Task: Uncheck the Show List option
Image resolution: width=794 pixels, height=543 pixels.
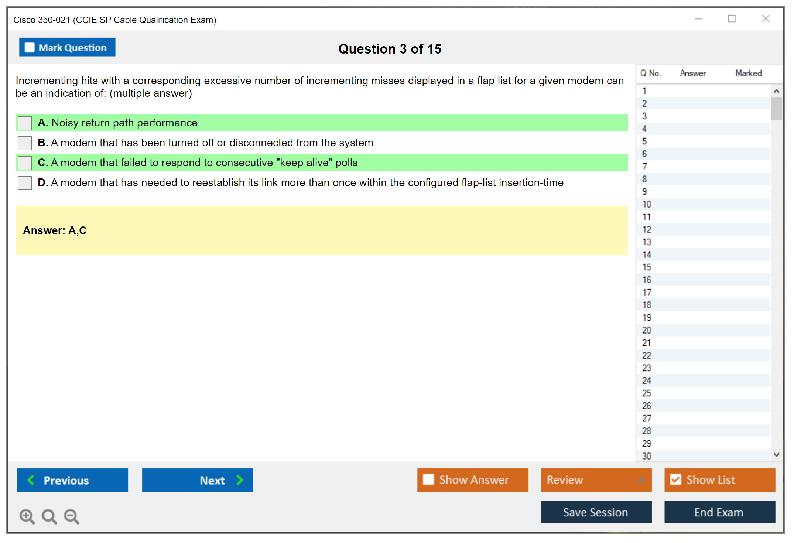Action: click(675, 479)
